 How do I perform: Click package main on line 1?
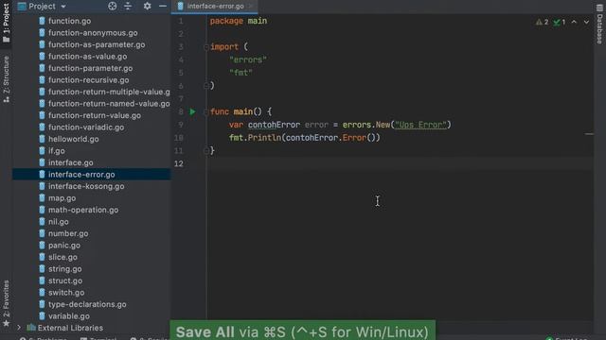(239, 21)
